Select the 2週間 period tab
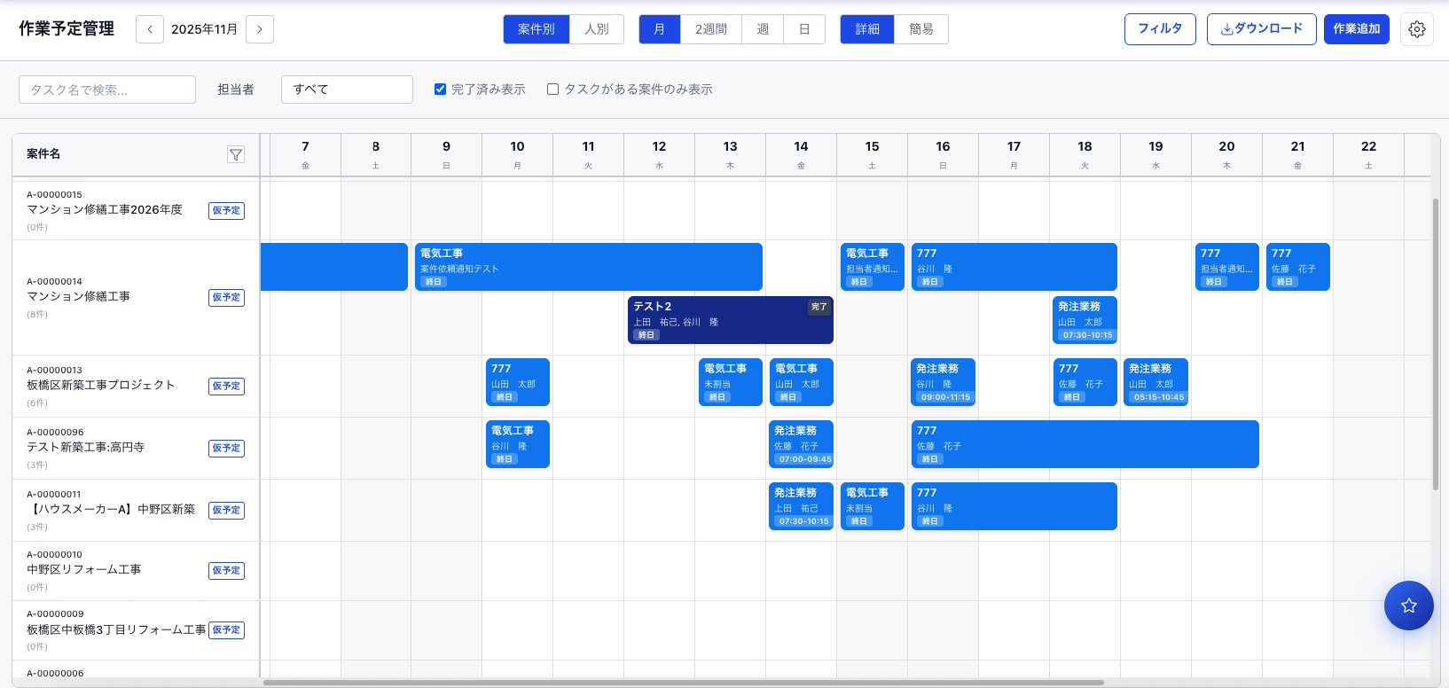The image size is (1449, 688). pyautogui.click(x=710, y=29)
